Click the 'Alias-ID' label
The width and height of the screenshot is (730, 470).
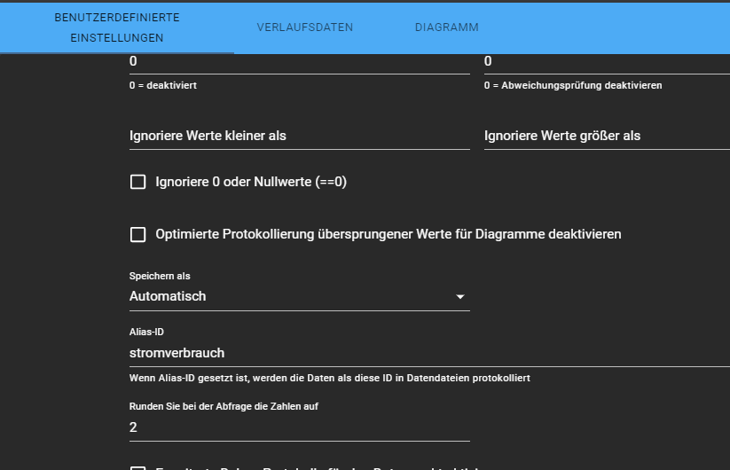(x=146, y=333)
